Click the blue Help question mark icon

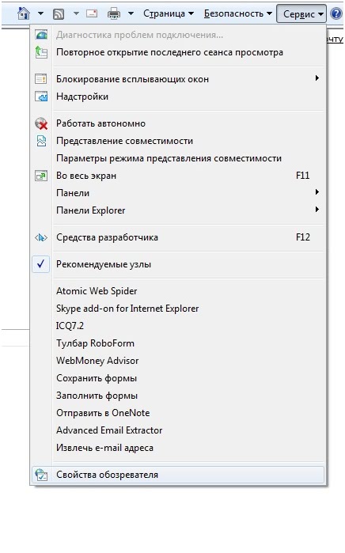[x=336, y=13]
